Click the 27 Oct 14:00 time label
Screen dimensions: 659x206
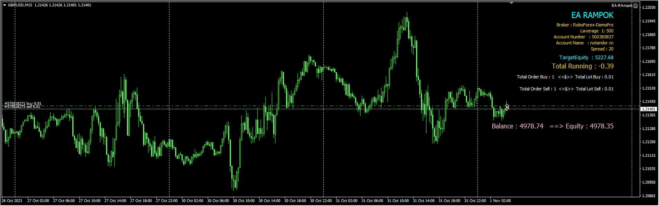point(115,201)
